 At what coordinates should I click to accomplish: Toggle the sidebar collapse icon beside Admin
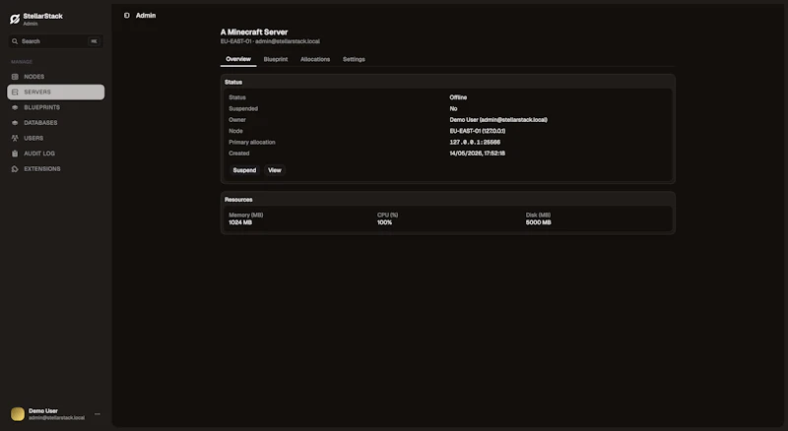tap(127, 16)
